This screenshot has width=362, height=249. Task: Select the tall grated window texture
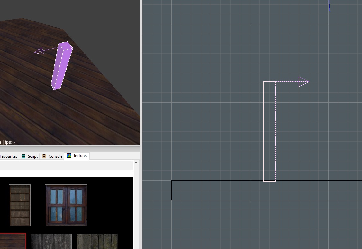point(20,205)
